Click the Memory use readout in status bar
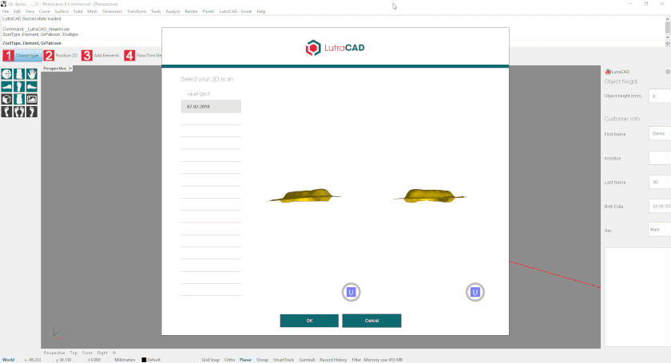671x363 pixels. coord(383,360)
